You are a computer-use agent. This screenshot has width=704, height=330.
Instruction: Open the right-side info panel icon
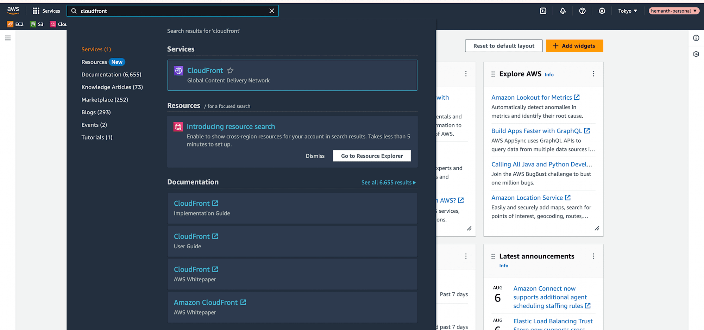696,38
